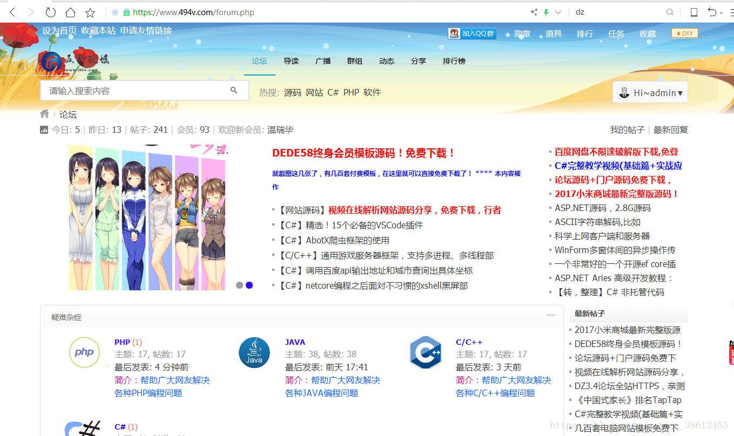
Task: Switch to the 分享 navigation tab
Action: pyautogui.click(x=419, y=61)
